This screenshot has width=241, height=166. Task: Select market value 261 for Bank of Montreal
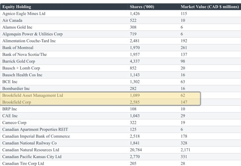(x=184, y=48)
